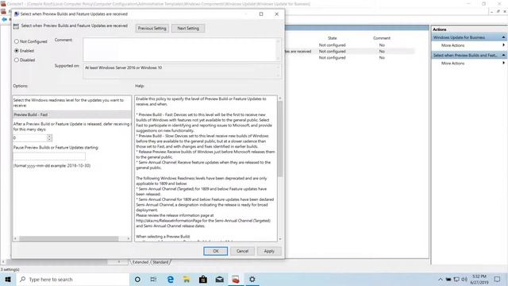Switch to the Standard tab
Viewport: 508px width, 286px height.
point(160,262)
